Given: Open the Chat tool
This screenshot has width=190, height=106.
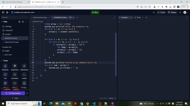Looking at the screenshot, I should pos(5,76).
